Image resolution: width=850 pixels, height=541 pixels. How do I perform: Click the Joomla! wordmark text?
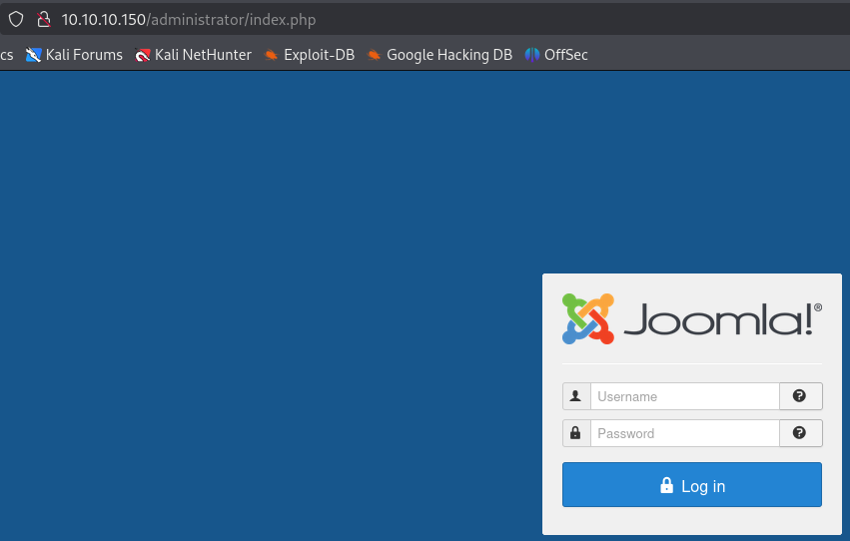tap(721, 321)
